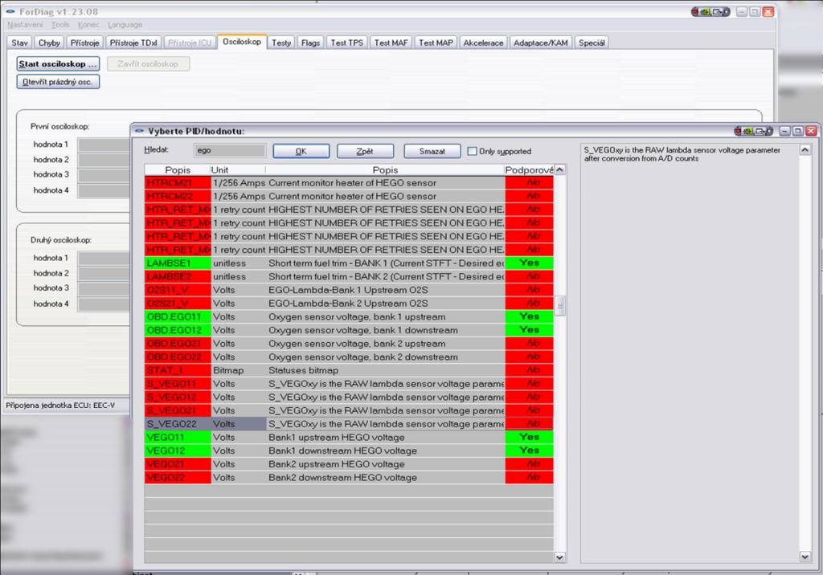
Task: Select the VEGO22 row
Action: tap(349, 477)
